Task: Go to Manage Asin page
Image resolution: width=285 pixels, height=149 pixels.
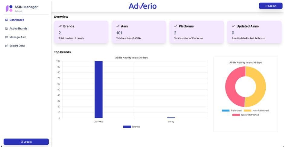Action: tap(18, 37)
